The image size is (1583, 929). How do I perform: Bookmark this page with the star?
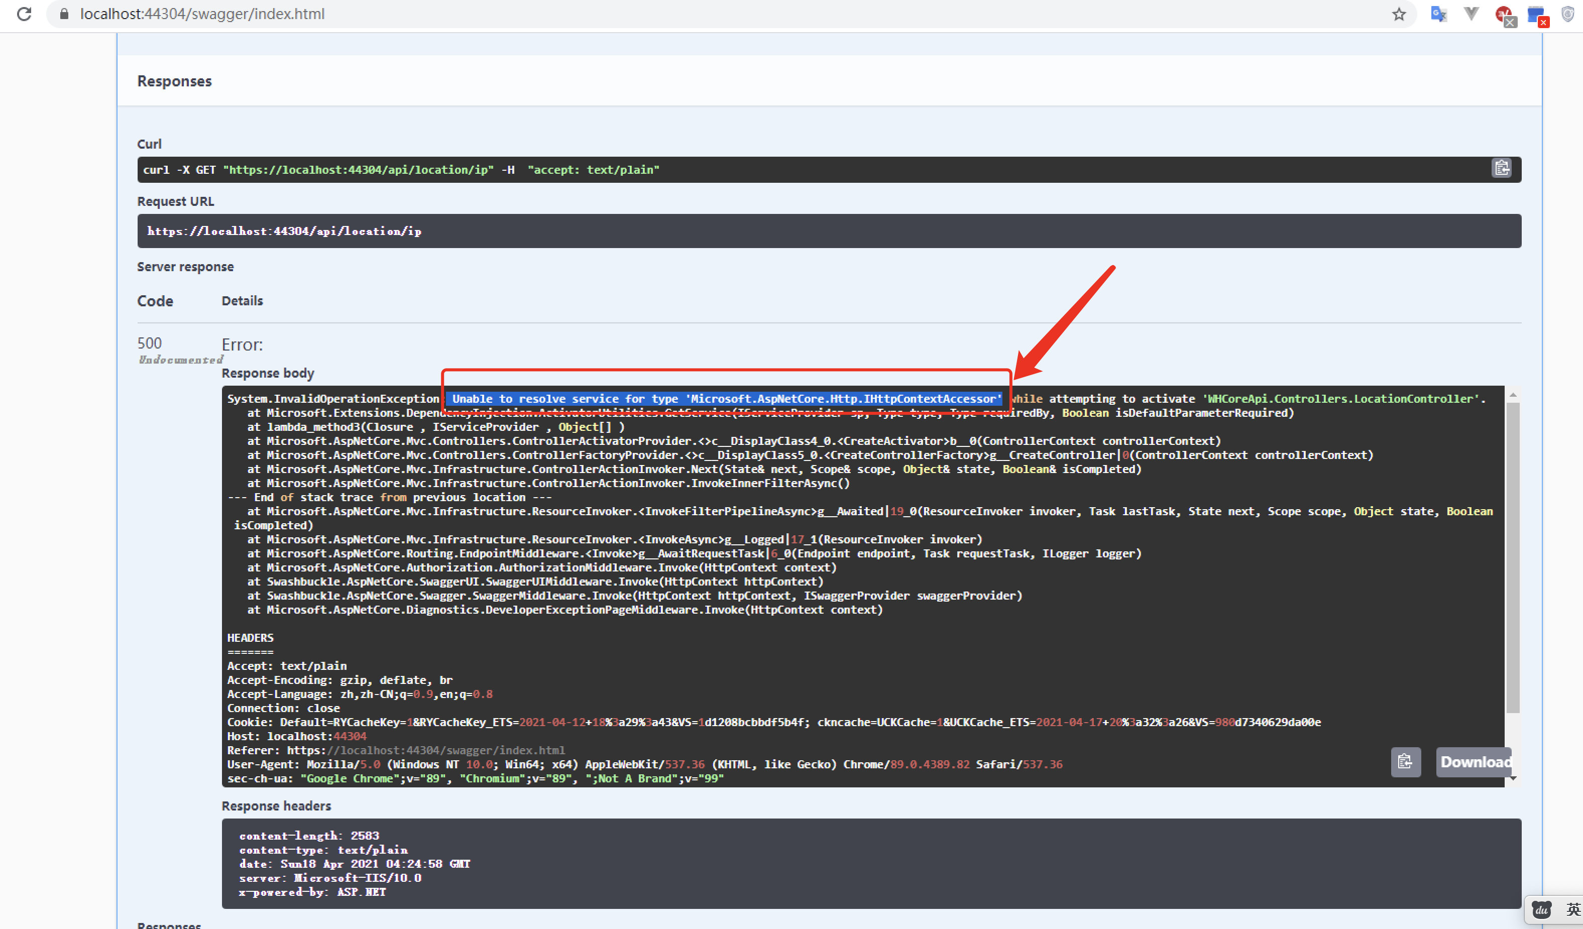(1398, 15)
